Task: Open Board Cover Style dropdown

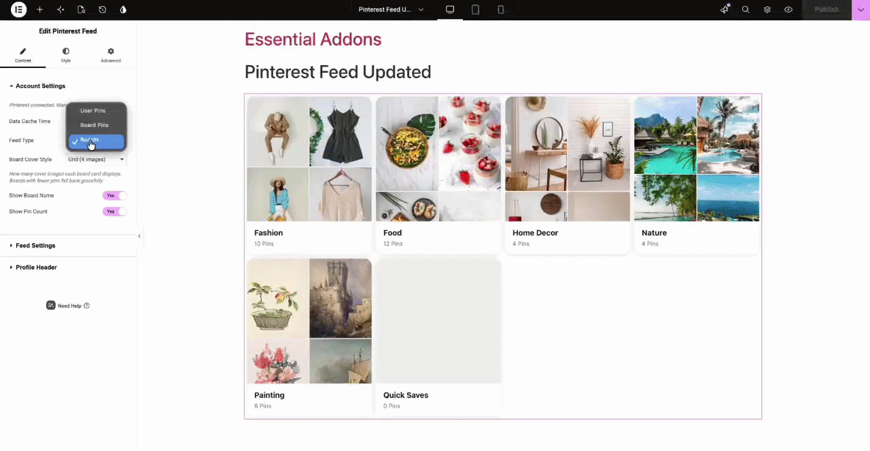Action: point(96,160)
